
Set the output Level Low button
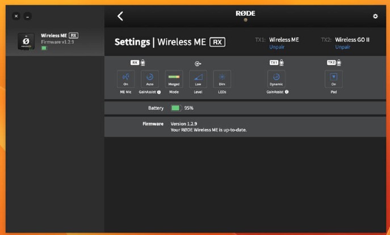tap(198, 79)
